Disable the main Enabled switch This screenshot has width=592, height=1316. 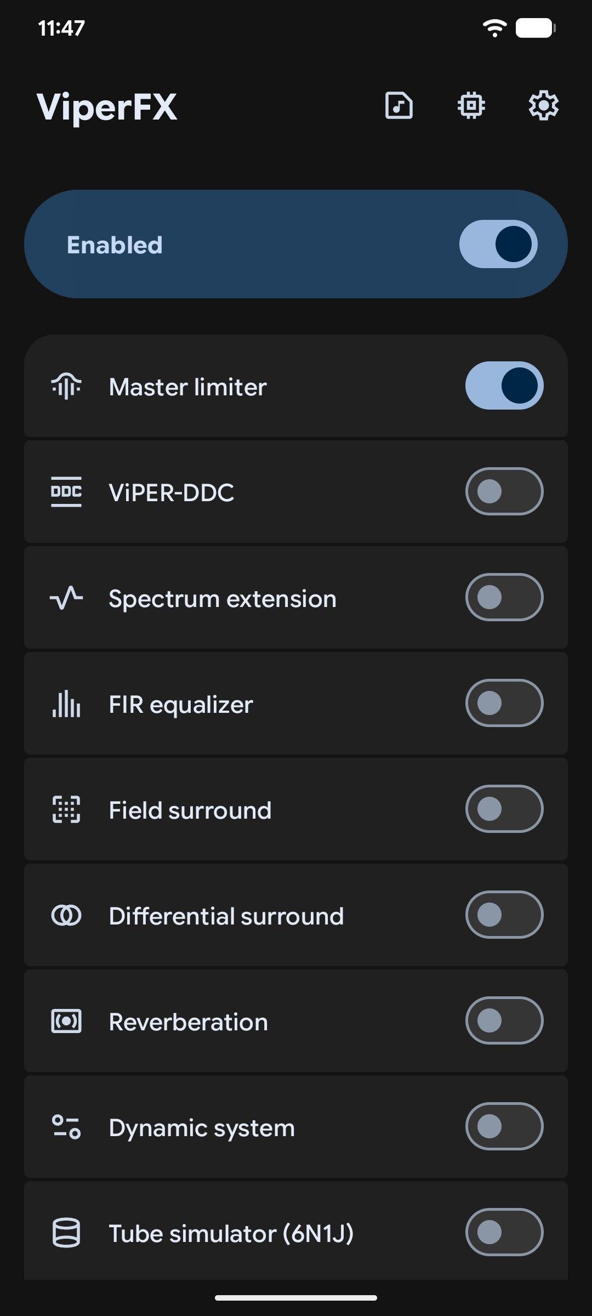point(498,244)
